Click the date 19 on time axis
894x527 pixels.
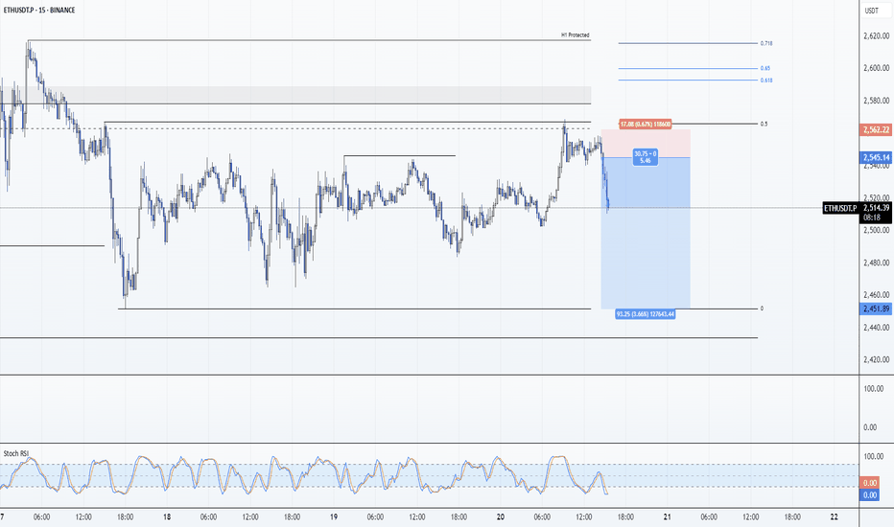(334, 516)
